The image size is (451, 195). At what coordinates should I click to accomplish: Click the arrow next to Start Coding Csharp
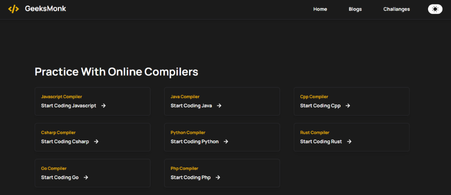(97, 141)
